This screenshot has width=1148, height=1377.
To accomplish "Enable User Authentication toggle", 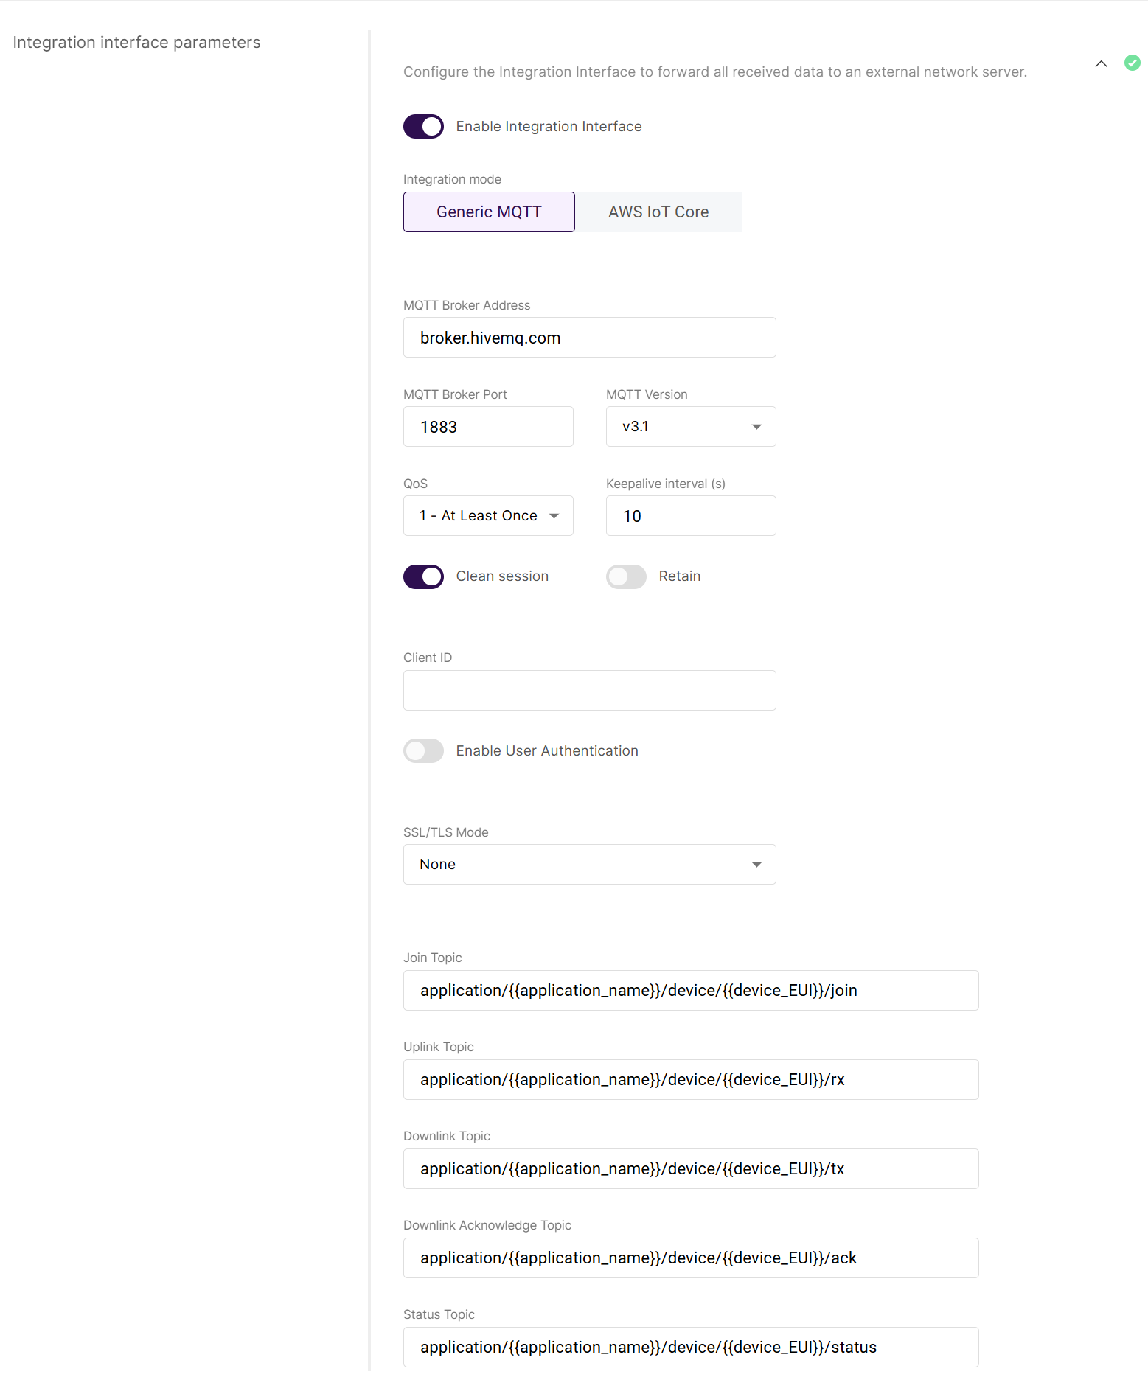I will click(423, 751).
